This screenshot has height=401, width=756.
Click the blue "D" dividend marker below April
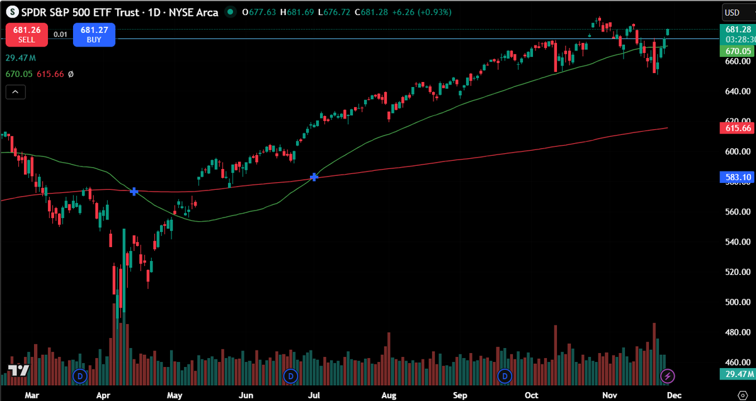point(80,376)
